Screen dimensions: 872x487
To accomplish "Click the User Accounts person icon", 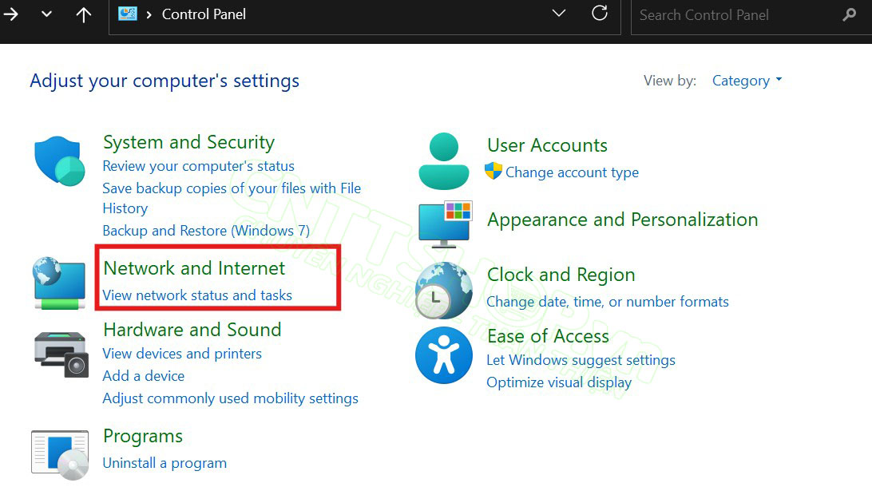I will 444,160.
